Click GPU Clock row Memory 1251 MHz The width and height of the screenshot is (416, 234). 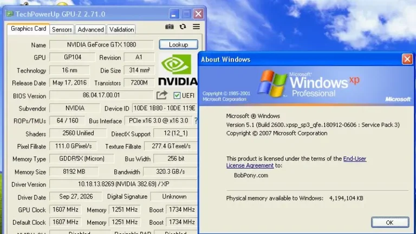coord(125,210)
